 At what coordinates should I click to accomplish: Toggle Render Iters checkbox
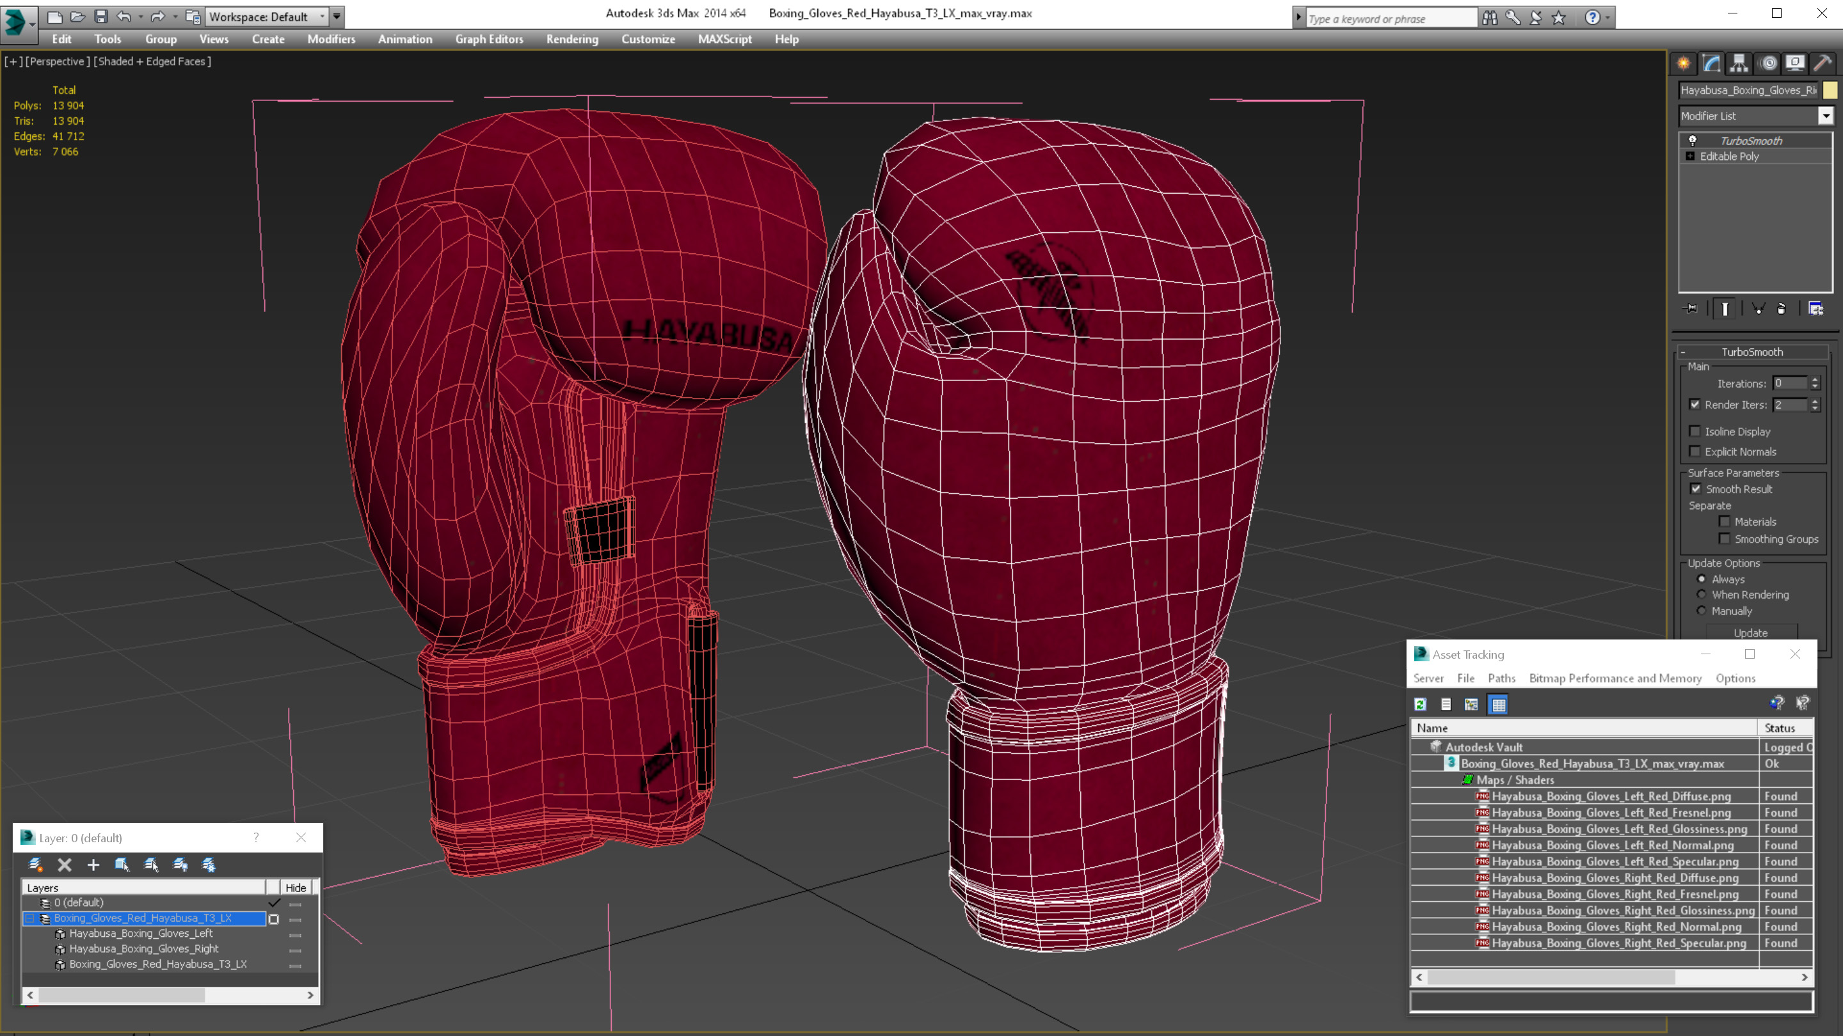pos(1695,404)
